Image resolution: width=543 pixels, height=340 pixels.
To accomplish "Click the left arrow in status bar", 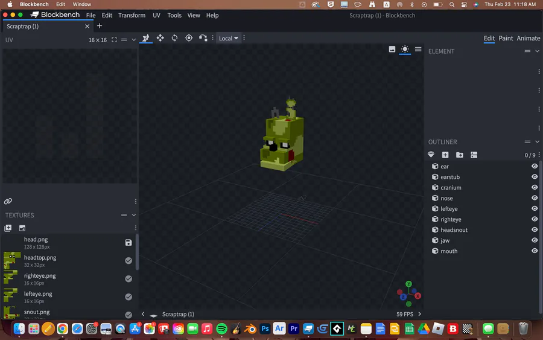I will click(143, 314).
